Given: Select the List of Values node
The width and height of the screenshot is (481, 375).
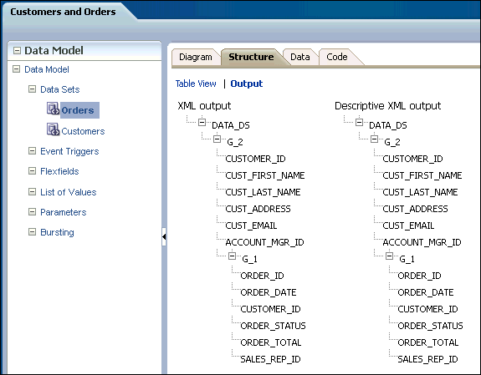Looking at the screenshot, I should (68, 192).
